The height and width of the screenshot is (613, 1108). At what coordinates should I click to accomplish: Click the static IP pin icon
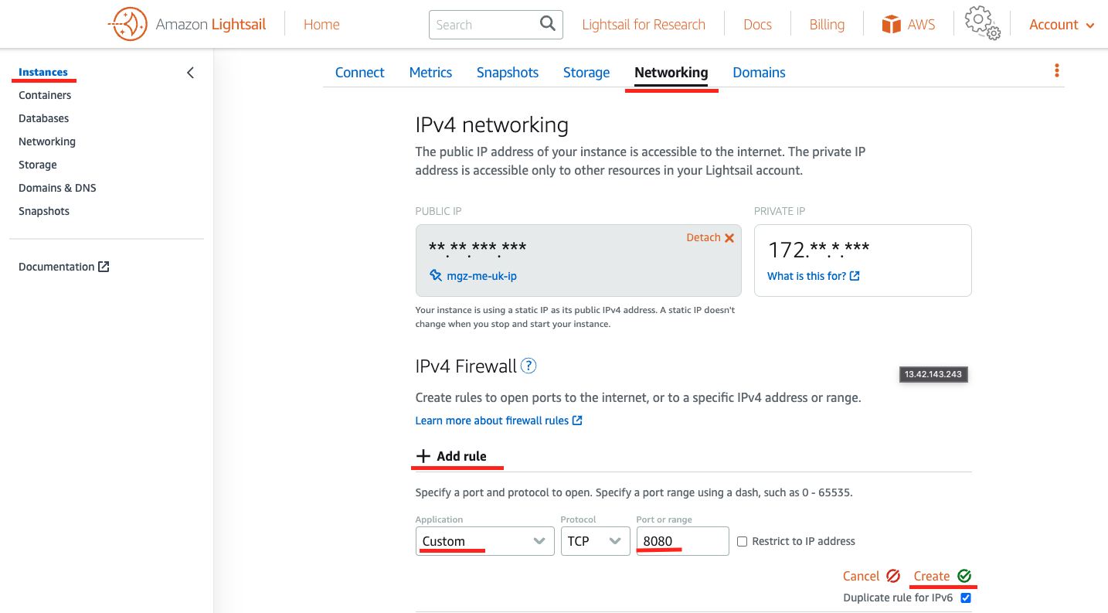point(436,275)
